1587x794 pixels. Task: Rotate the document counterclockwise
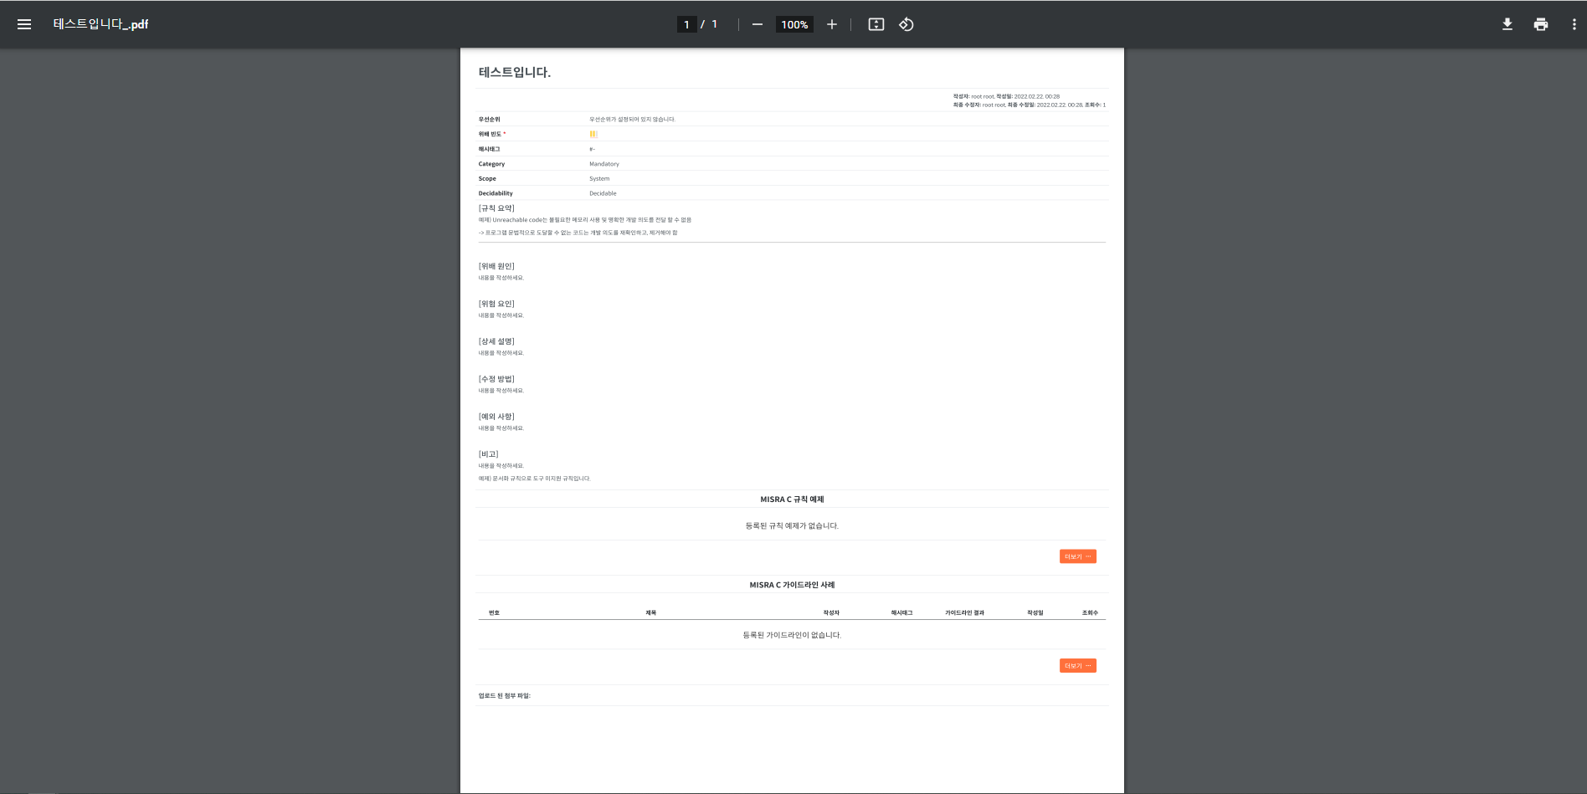point(906,24)
